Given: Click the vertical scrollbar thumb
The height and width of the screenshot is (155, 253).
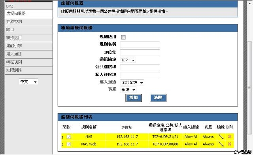Looking at the screenshot, I should coord(249,88).
